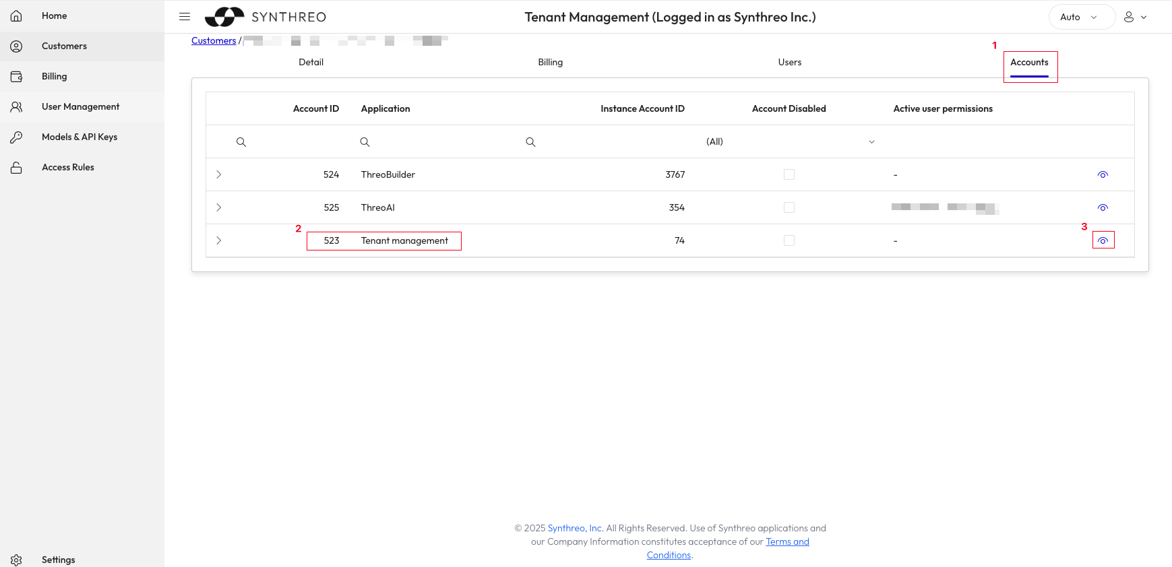Toggle Account Disabled checkbox for Tenant management
This screenshot has height=567, width=1172.
[789, 240]
